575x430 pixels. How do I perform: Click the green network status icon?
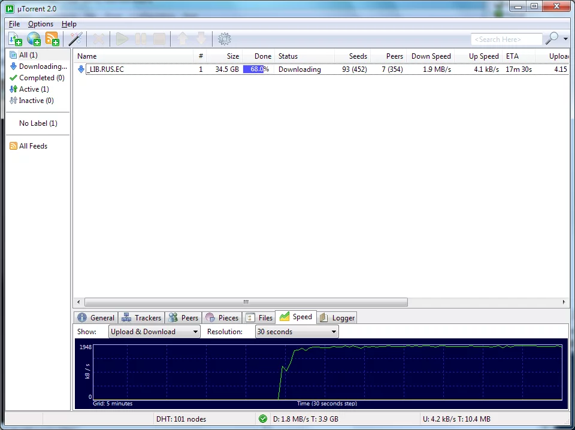[263, 419]
